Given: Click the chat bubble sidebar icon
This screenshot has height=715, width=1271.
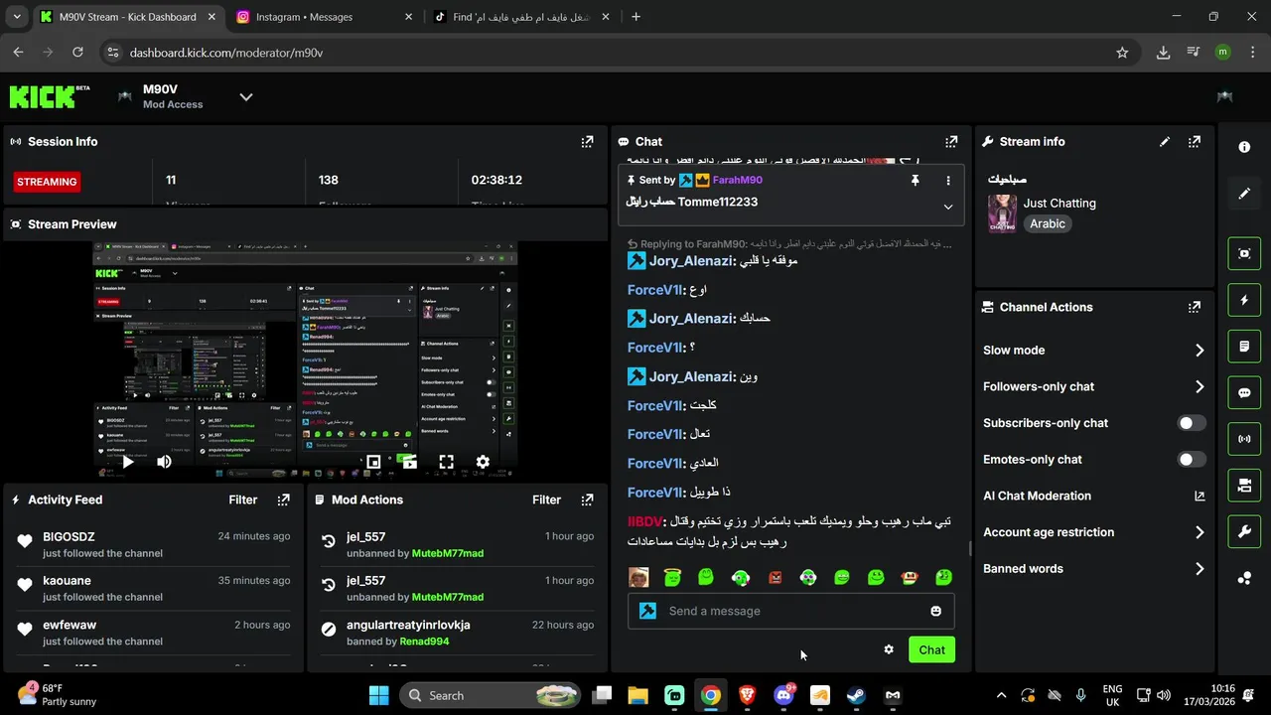Looking at the screenshot, I should pos(1244,392).
